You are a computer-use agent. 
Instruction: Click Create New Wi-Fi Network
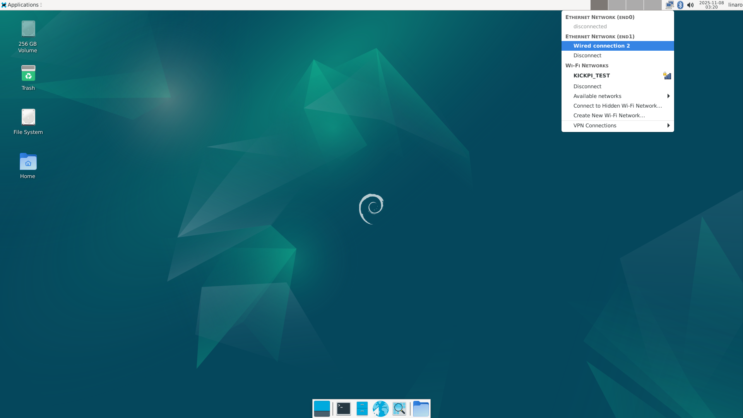tap(609, 115)
